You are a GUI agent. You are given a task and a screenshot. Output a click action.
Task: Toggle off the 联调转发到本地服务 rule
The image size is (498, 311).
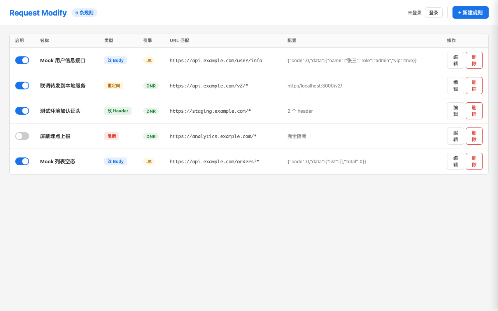pos(22,86)
